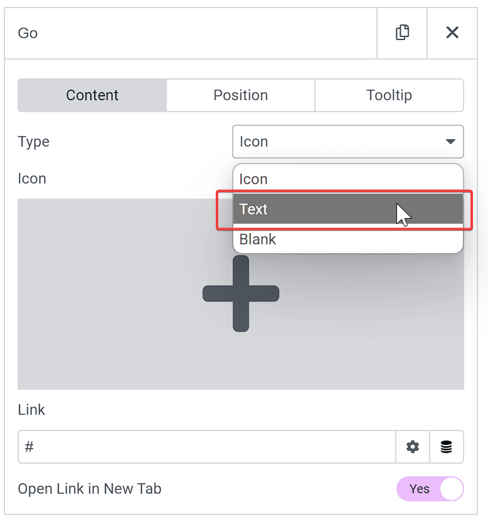
Task: Open link settings gear icon
Action: 413,447
